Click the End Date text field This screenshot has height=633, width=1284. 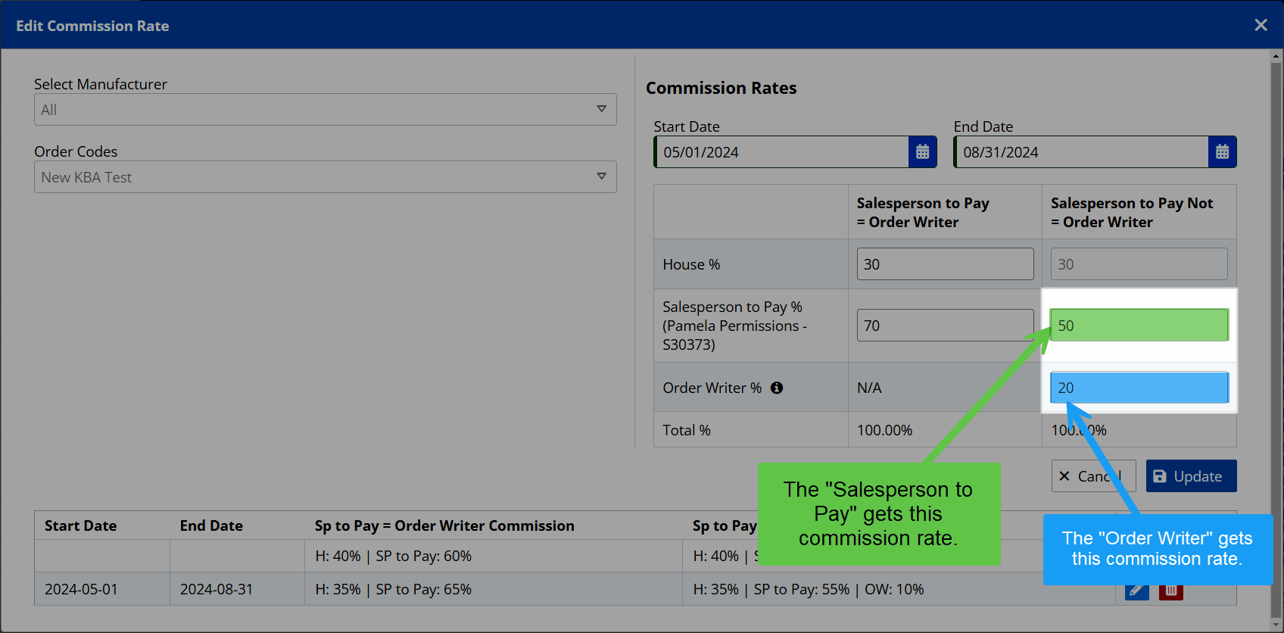click(x=1082, y=152)
